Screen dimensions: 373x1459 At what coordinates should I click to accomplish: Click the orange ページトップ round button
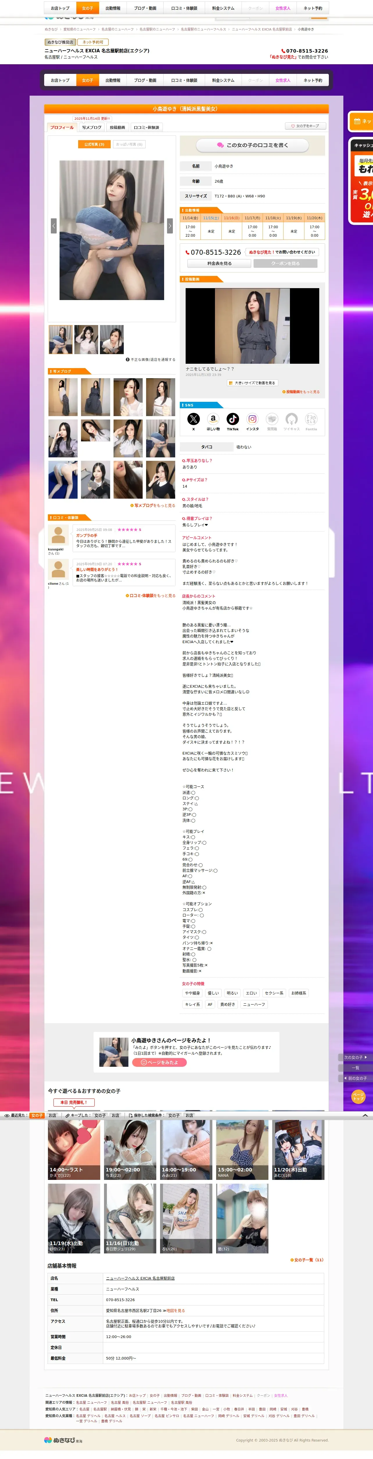358,1097
